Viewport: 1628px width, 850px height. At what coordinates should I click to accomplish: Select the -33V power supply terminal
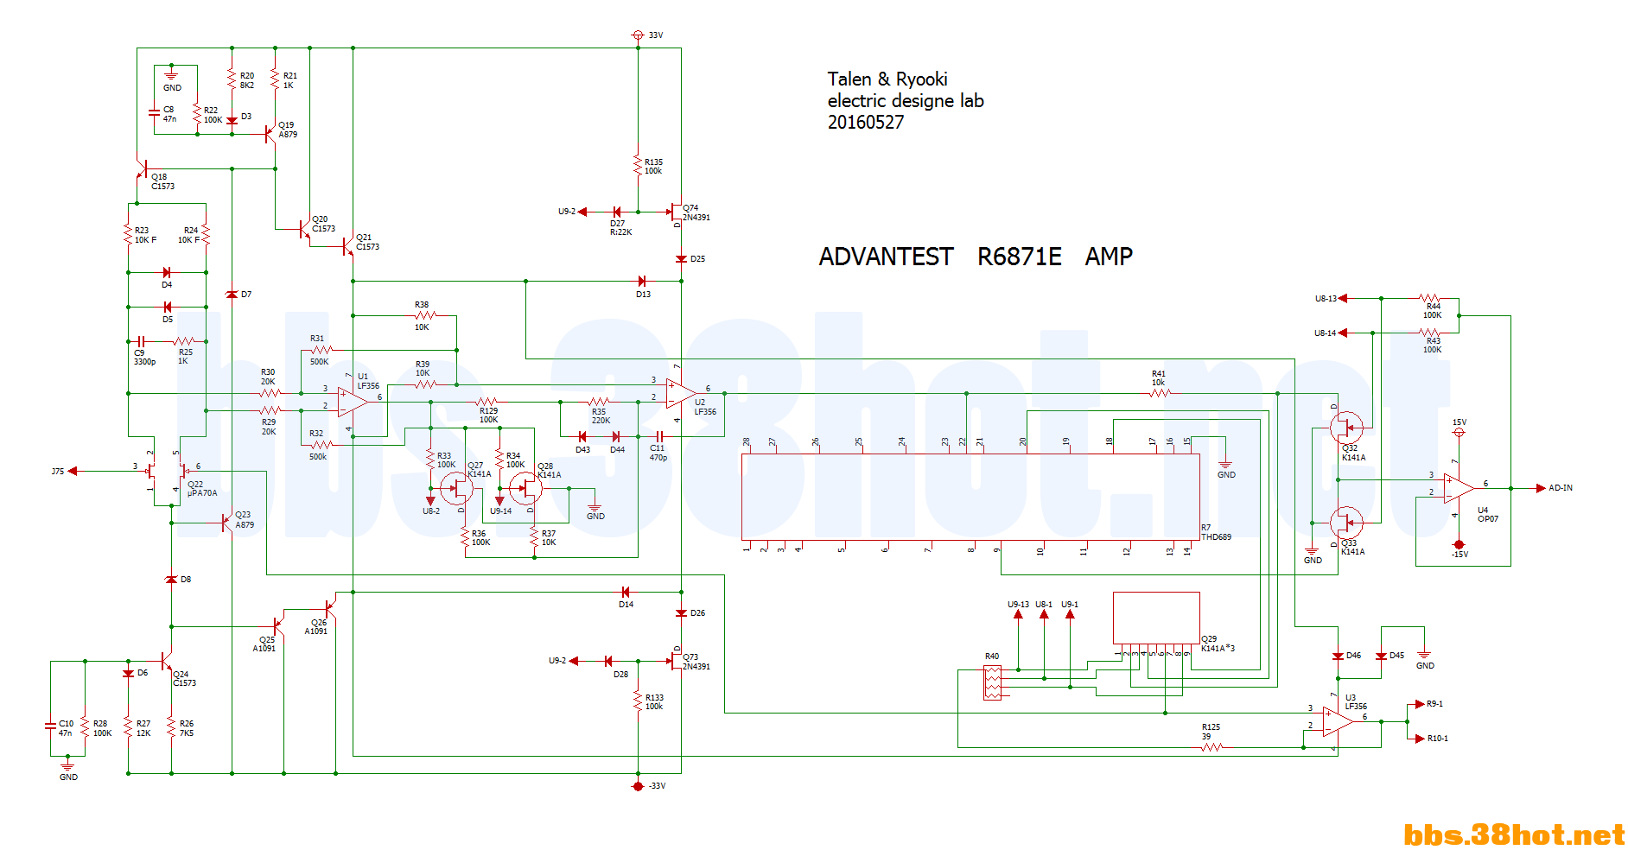point(638,786)
